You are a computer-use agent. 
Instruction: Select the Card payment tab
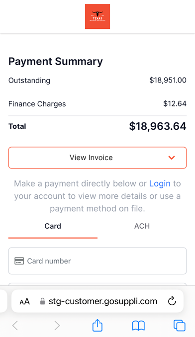[53, 226]
